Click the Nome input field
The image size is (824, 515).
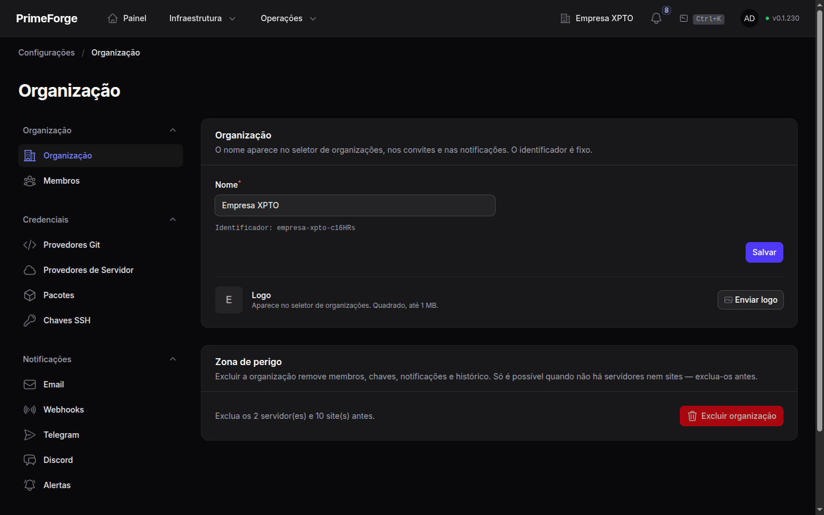(355, 205)
